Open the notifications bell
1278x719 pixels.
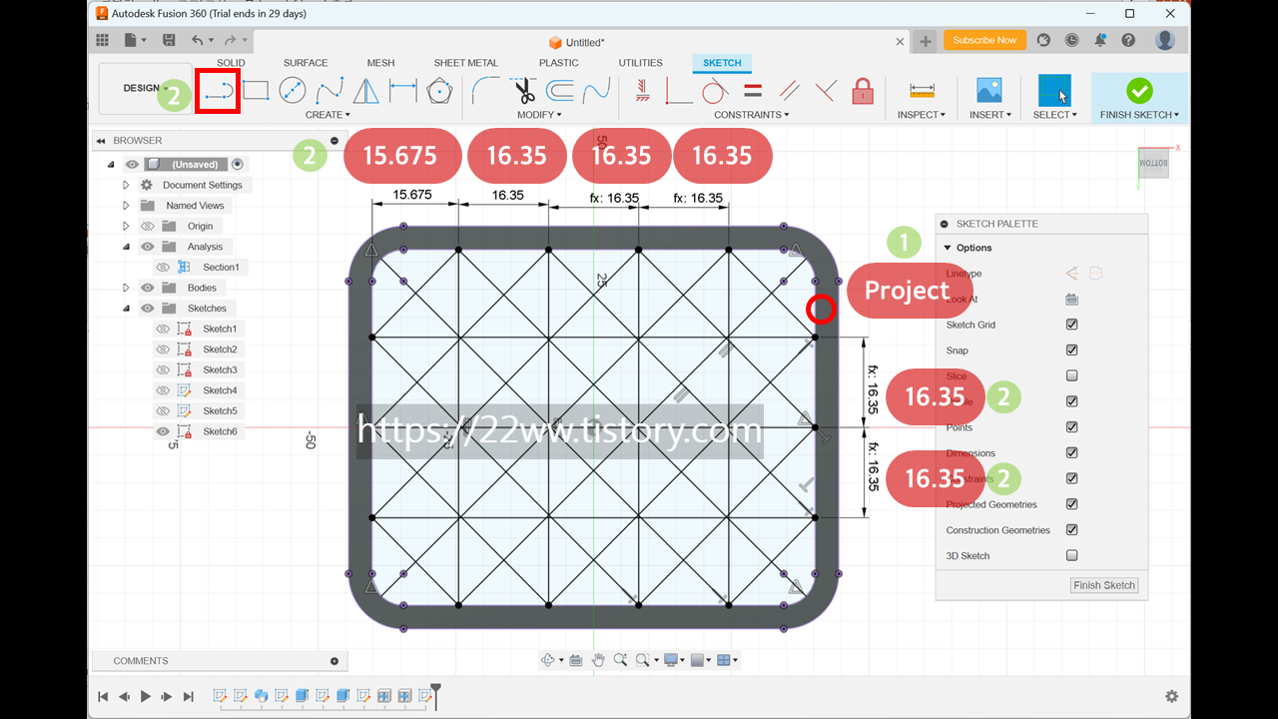tap(1100, 40)
